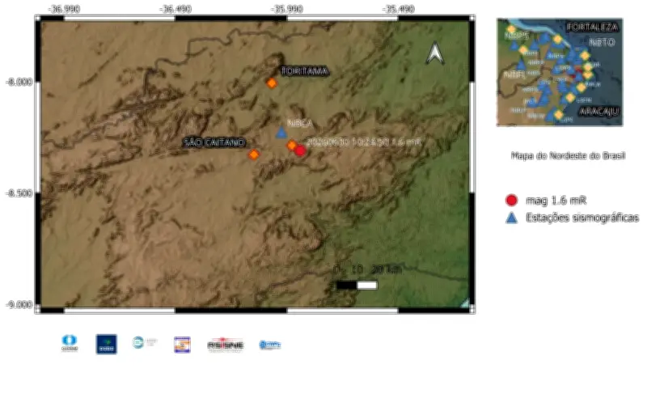Click the dark blue square logo with green emblem
Screen dimensions: 647x398
107,344
